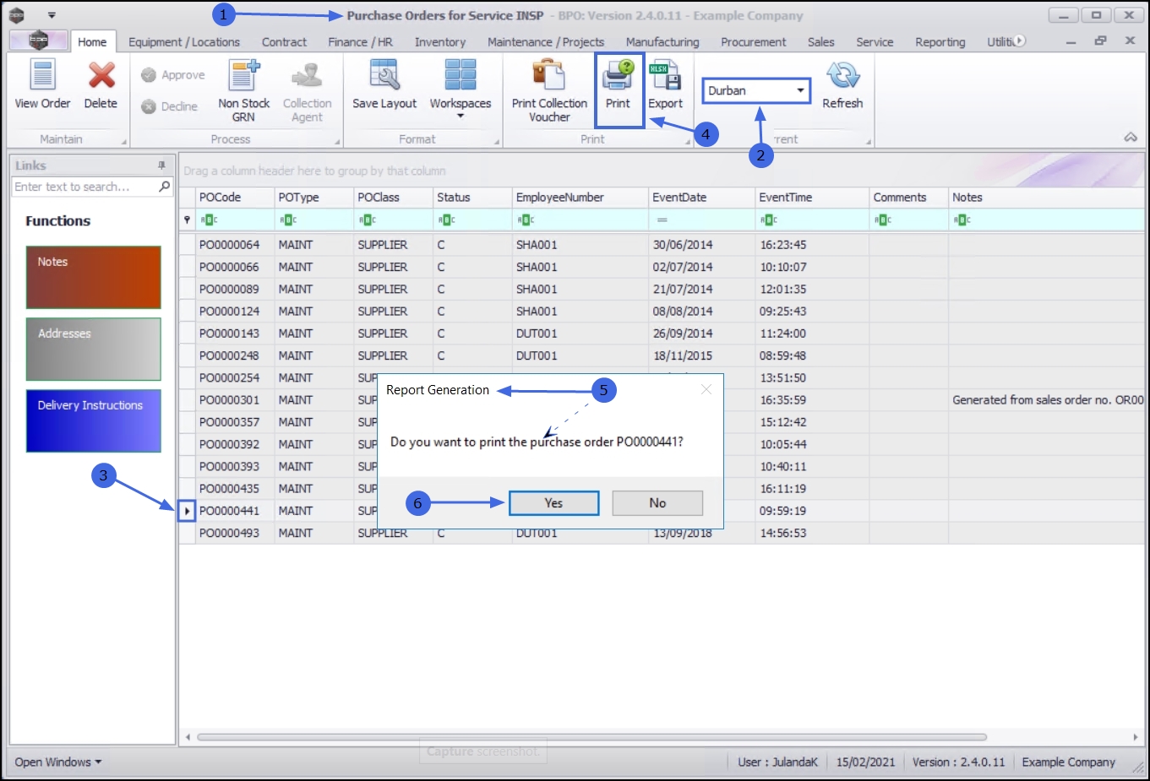Click the EventDate filter row cell

[701, 220]
